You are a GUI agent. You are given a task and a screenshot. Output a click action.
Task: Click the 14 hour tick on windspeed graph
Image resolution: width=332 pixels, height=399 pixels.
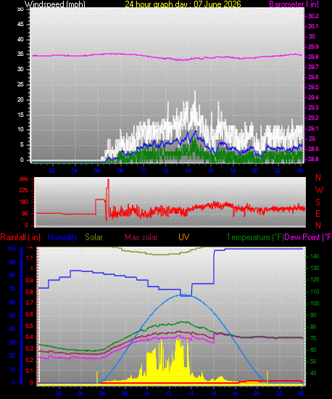188,170
